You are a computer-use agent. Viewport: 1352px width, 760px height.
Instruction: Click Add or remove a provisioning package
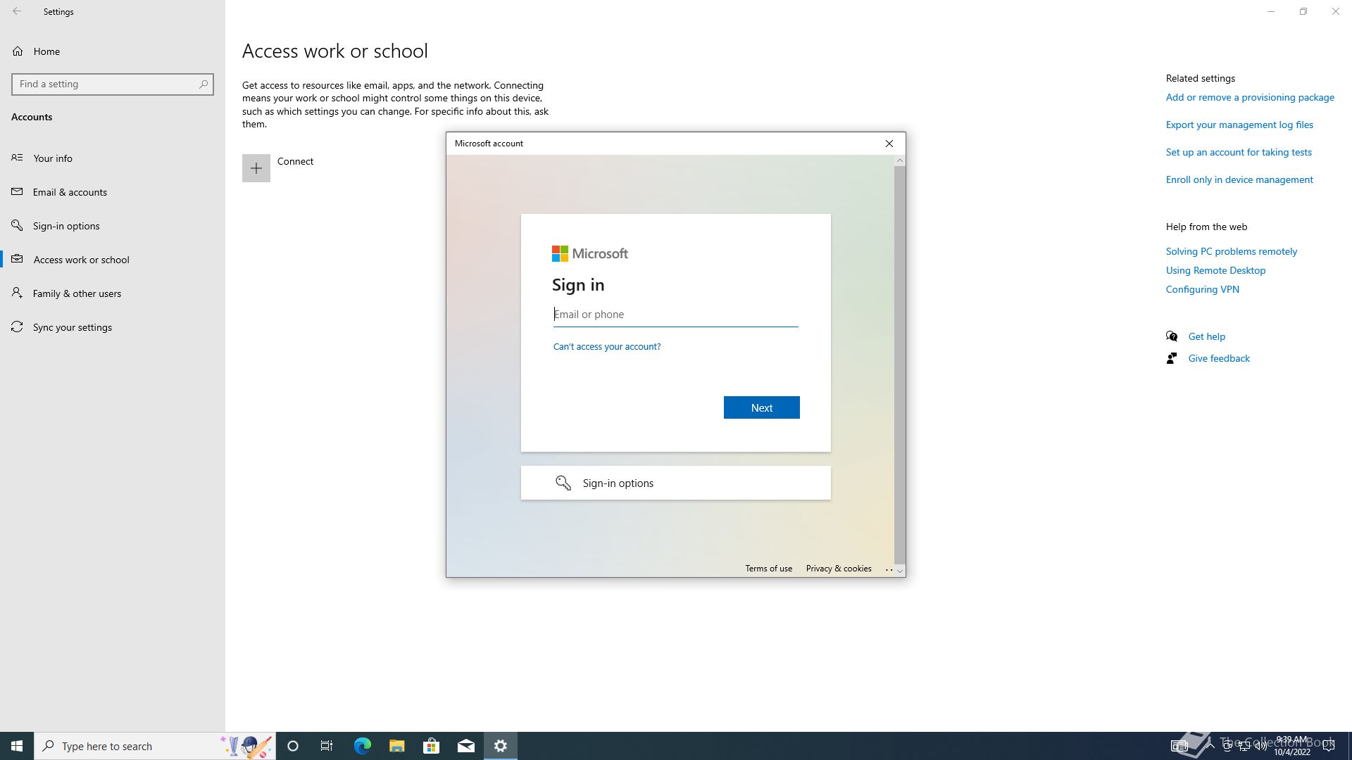tap(1250, 97)
